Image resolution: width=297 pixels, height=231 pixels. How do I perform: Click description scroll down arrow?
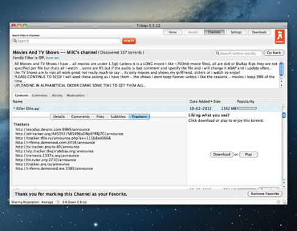(x=282, y=85)
